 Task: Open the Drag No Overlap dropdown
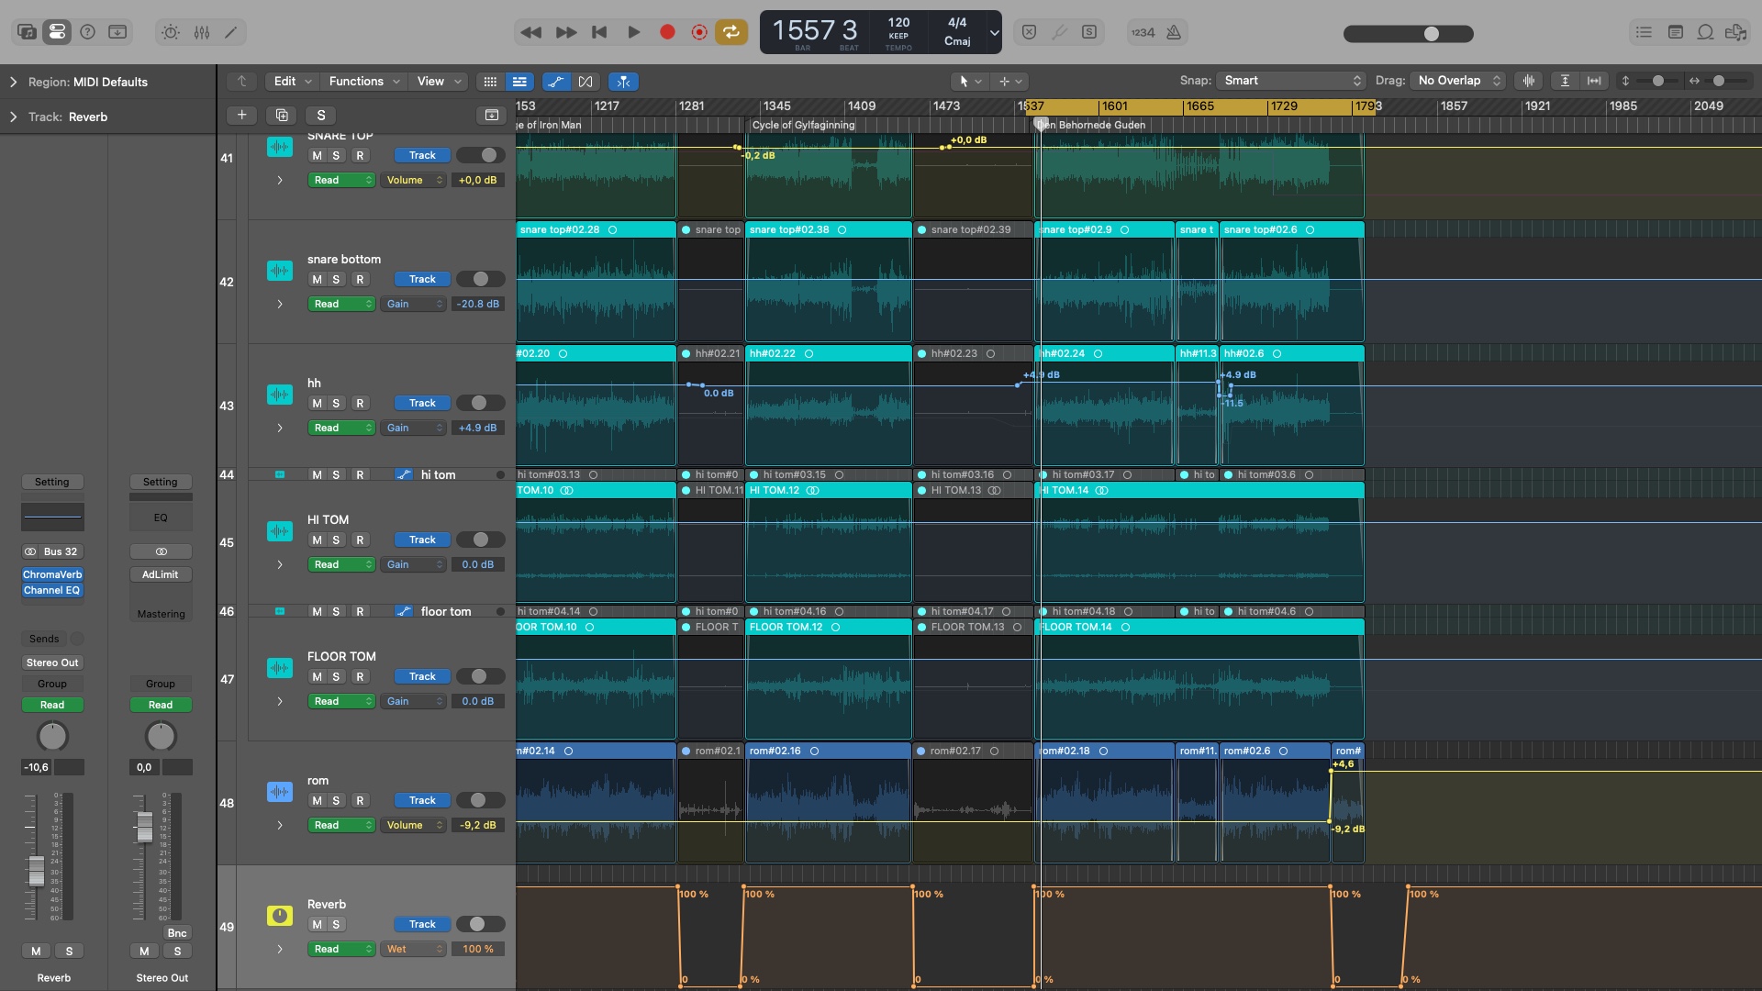(1457, 81)
